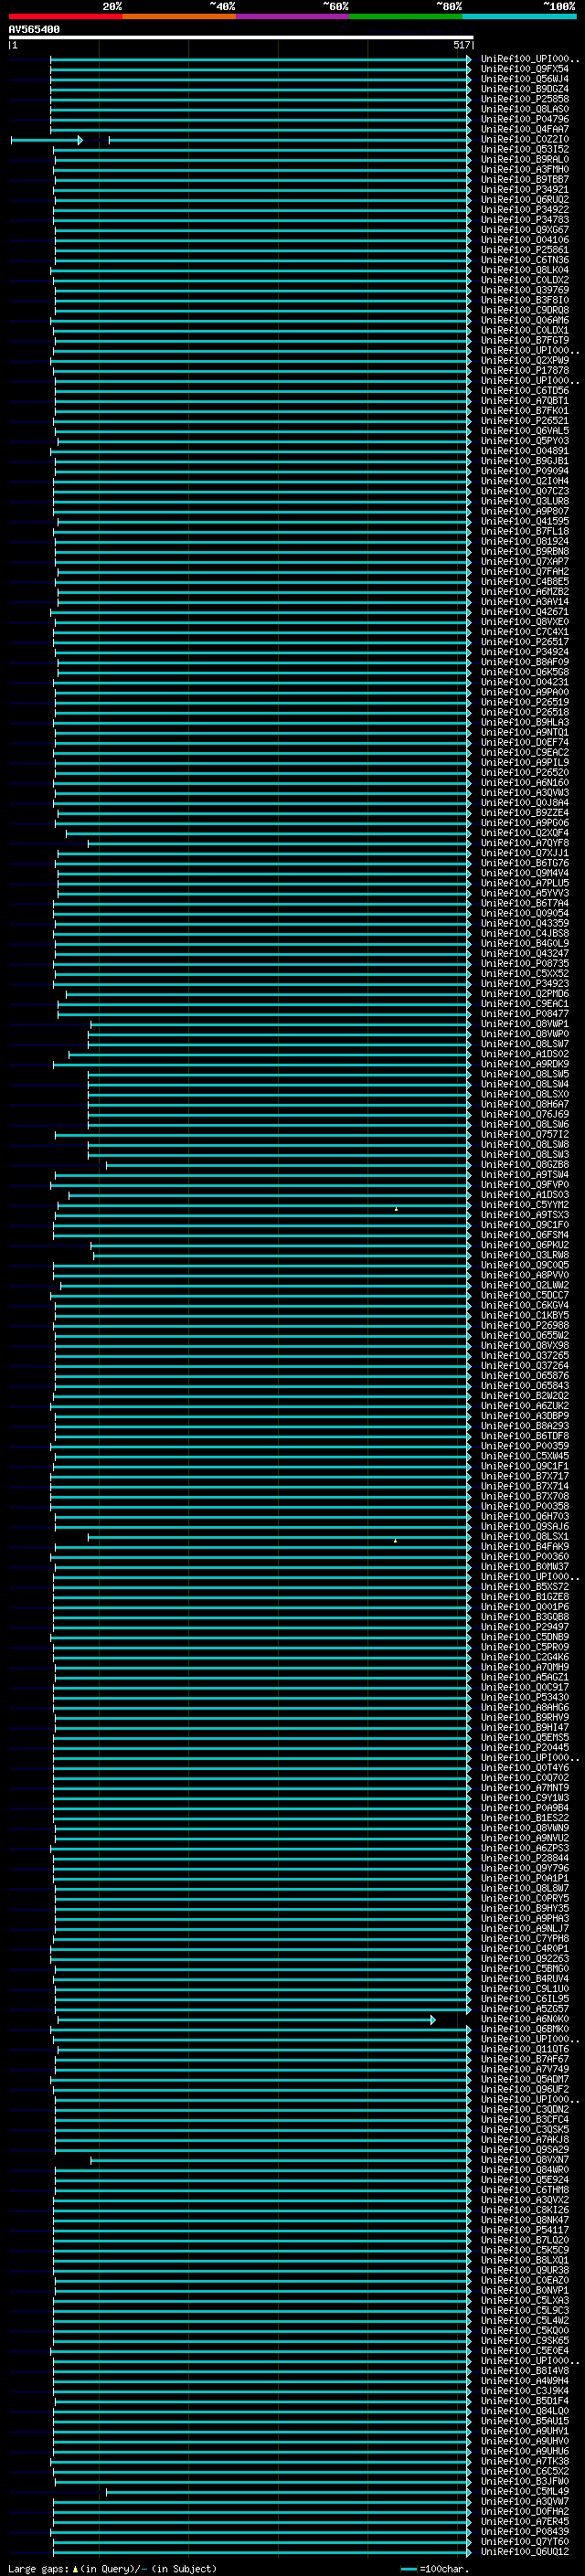Choose hit UniRef100_A7QBT1
585x2576 pixels.
pos(524,401)
